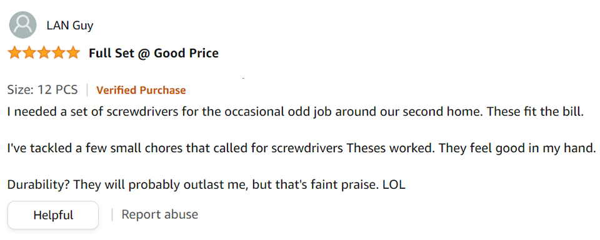Click the 'Size: 12 PCS' text
Screen dimensions: 600x240
pos(42,90)
